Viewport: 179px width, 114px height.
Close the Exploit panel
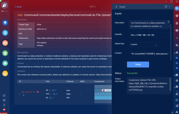(170, 7)
